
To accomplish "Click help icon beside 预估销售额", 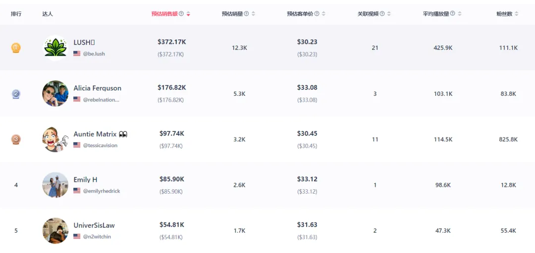I will pos(181,14).
